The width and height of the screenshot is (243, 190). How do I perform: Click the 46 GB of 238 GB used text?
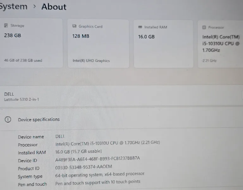click(23, 60)
